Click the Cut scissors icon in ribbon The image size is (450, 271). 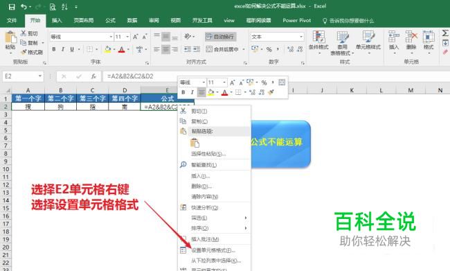tap(24, 33)
